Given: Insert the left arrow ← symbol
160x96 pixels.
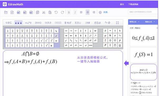Looking at the screenshot, I should pos(76,31).
